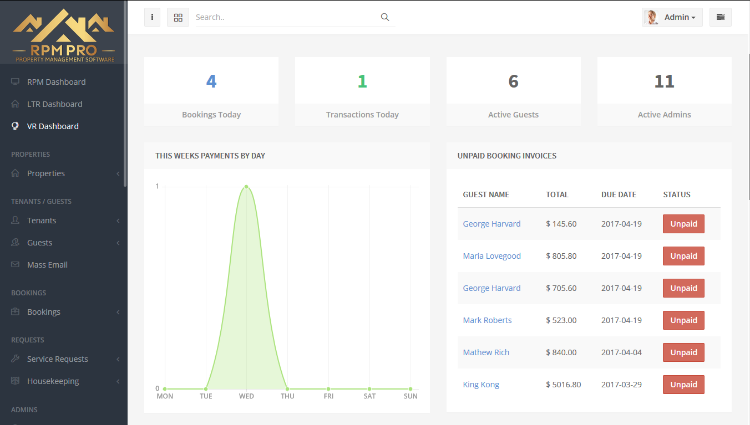Click the Housekeeping book icon
This screenshot has height=425, width=750.
16,381
